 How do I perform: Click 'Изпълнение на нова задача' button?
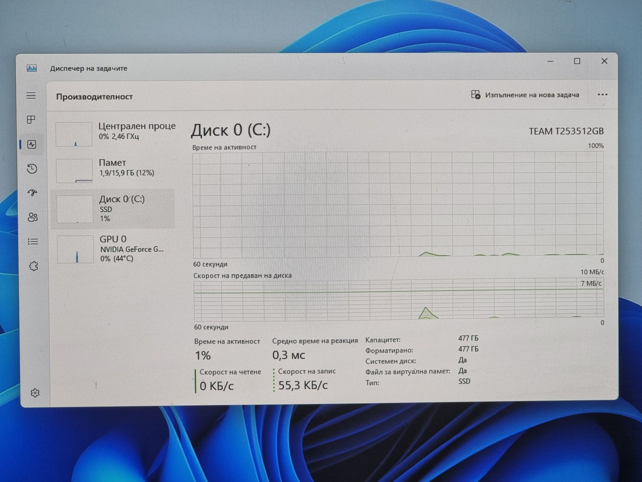525,95
